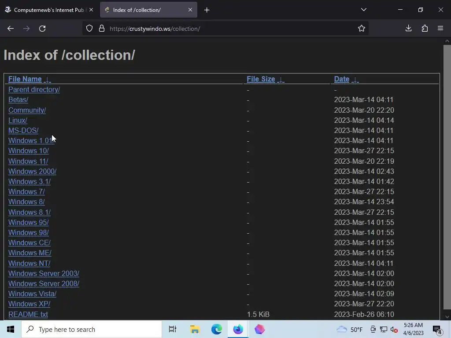Open the README.txt file
Viewport: 451px width, 338px height.
point(28,314)
